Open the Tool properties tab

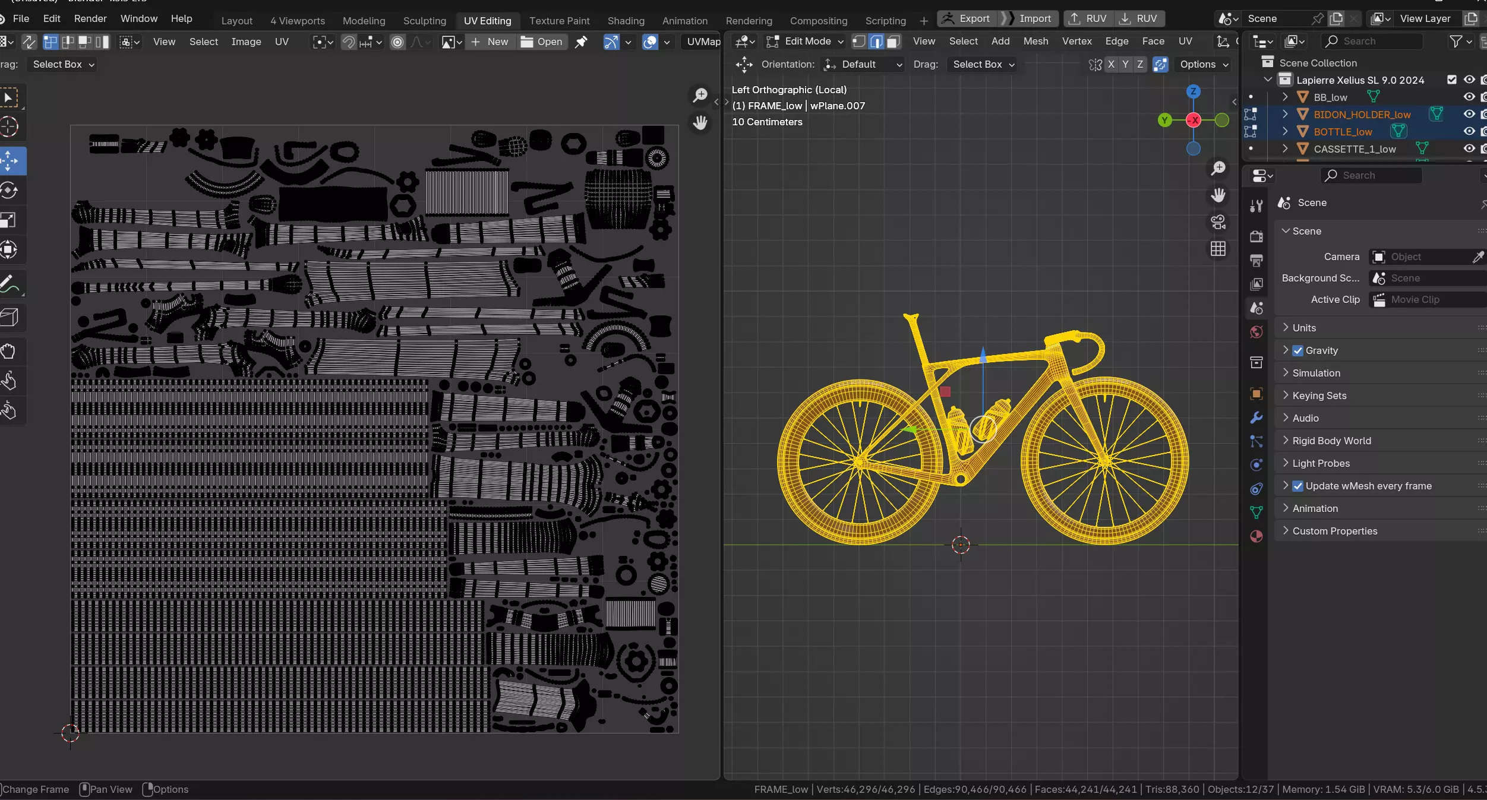1256,205
